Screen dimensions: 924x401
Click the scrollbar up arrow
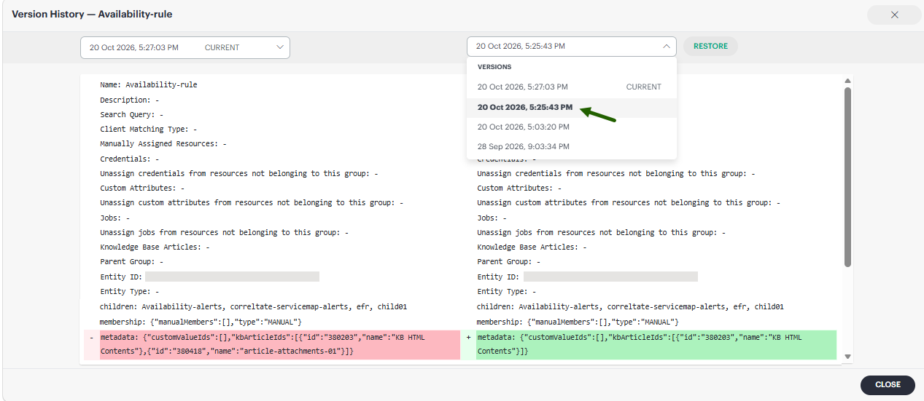click(847, 81)
